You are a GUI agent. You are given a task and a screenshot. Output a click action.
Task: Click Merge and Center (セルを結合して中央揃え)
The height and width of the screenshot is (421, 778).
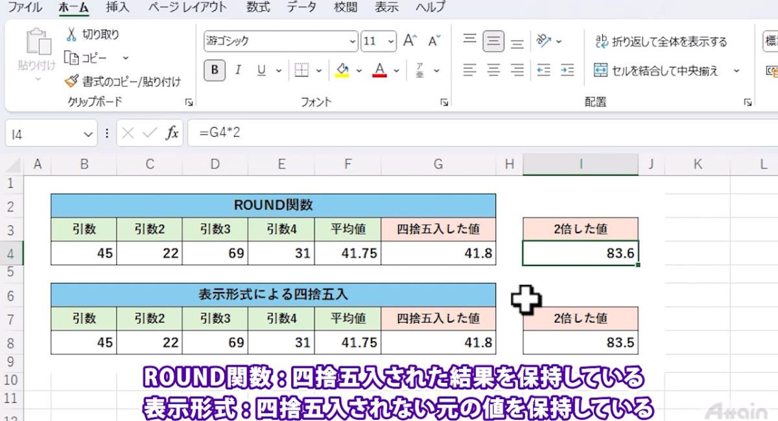pyautogui.click(x=657, y=70)
